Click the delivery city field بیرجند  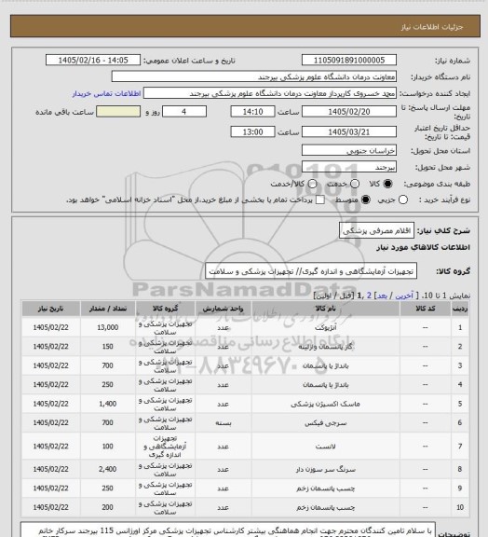click(x=349, y=167)
